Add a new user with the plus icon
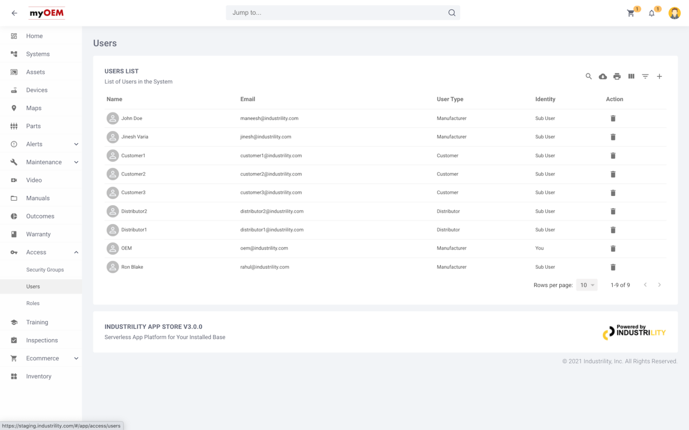Screen dimensions: 689x430 [659, 76]
